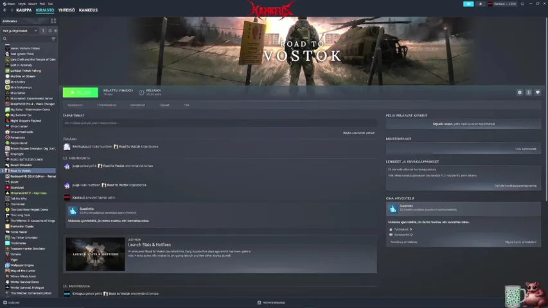Open the Oppaat guides link

pyautogui.click(x=164, y=105)
